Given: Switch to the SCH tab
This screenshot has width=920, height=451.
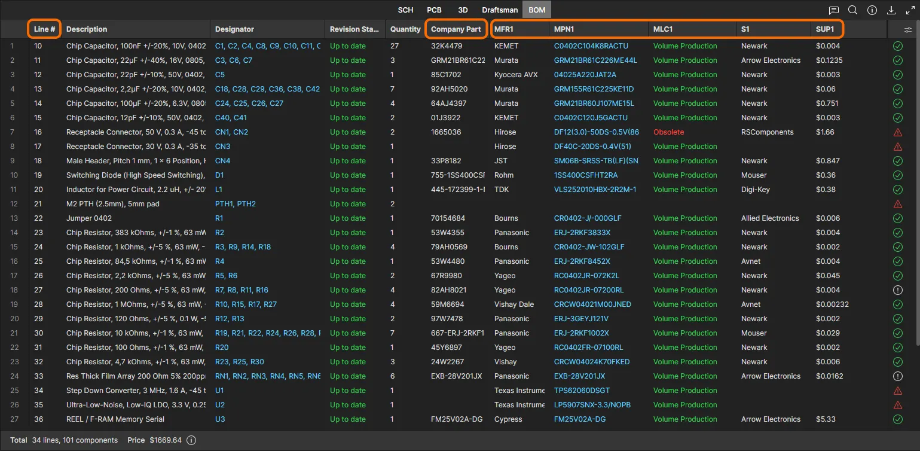Looking at the screenshot, I should click(x=405, y=10).
